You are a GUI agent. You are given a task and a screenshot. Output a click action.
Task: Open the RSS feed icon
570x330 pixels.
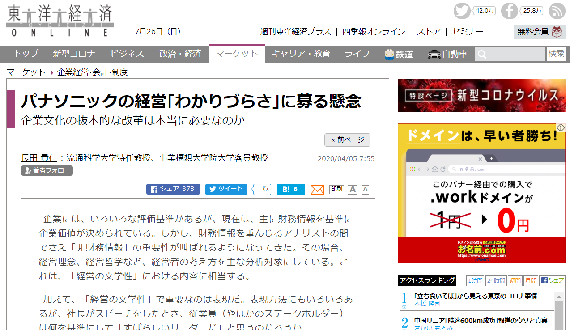click(x=557, y=11)
